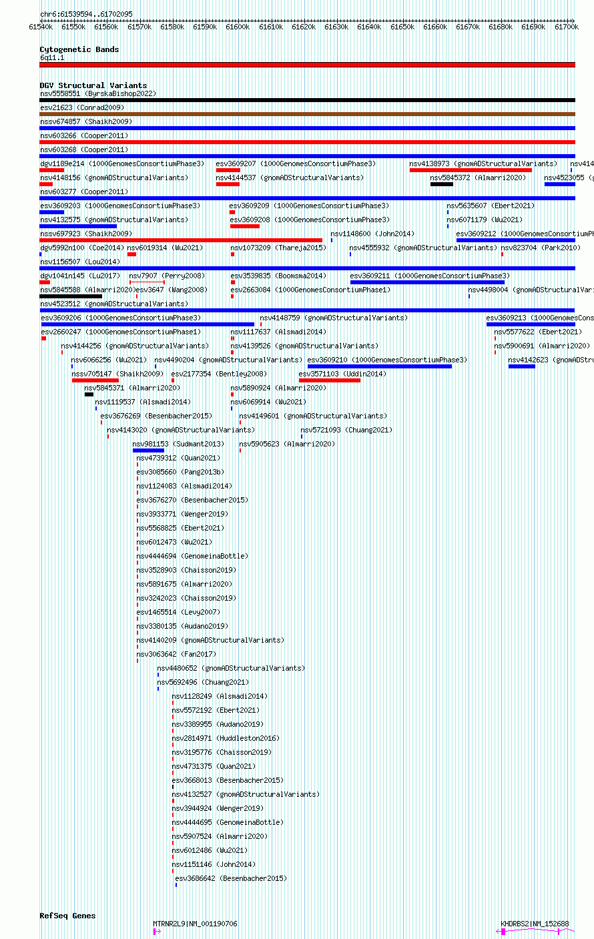Click nsv1117637 (Alsmadi2014) label
The width and height of the screenshot is (594, 939).
pyautogui.click(x=278, y=332)
